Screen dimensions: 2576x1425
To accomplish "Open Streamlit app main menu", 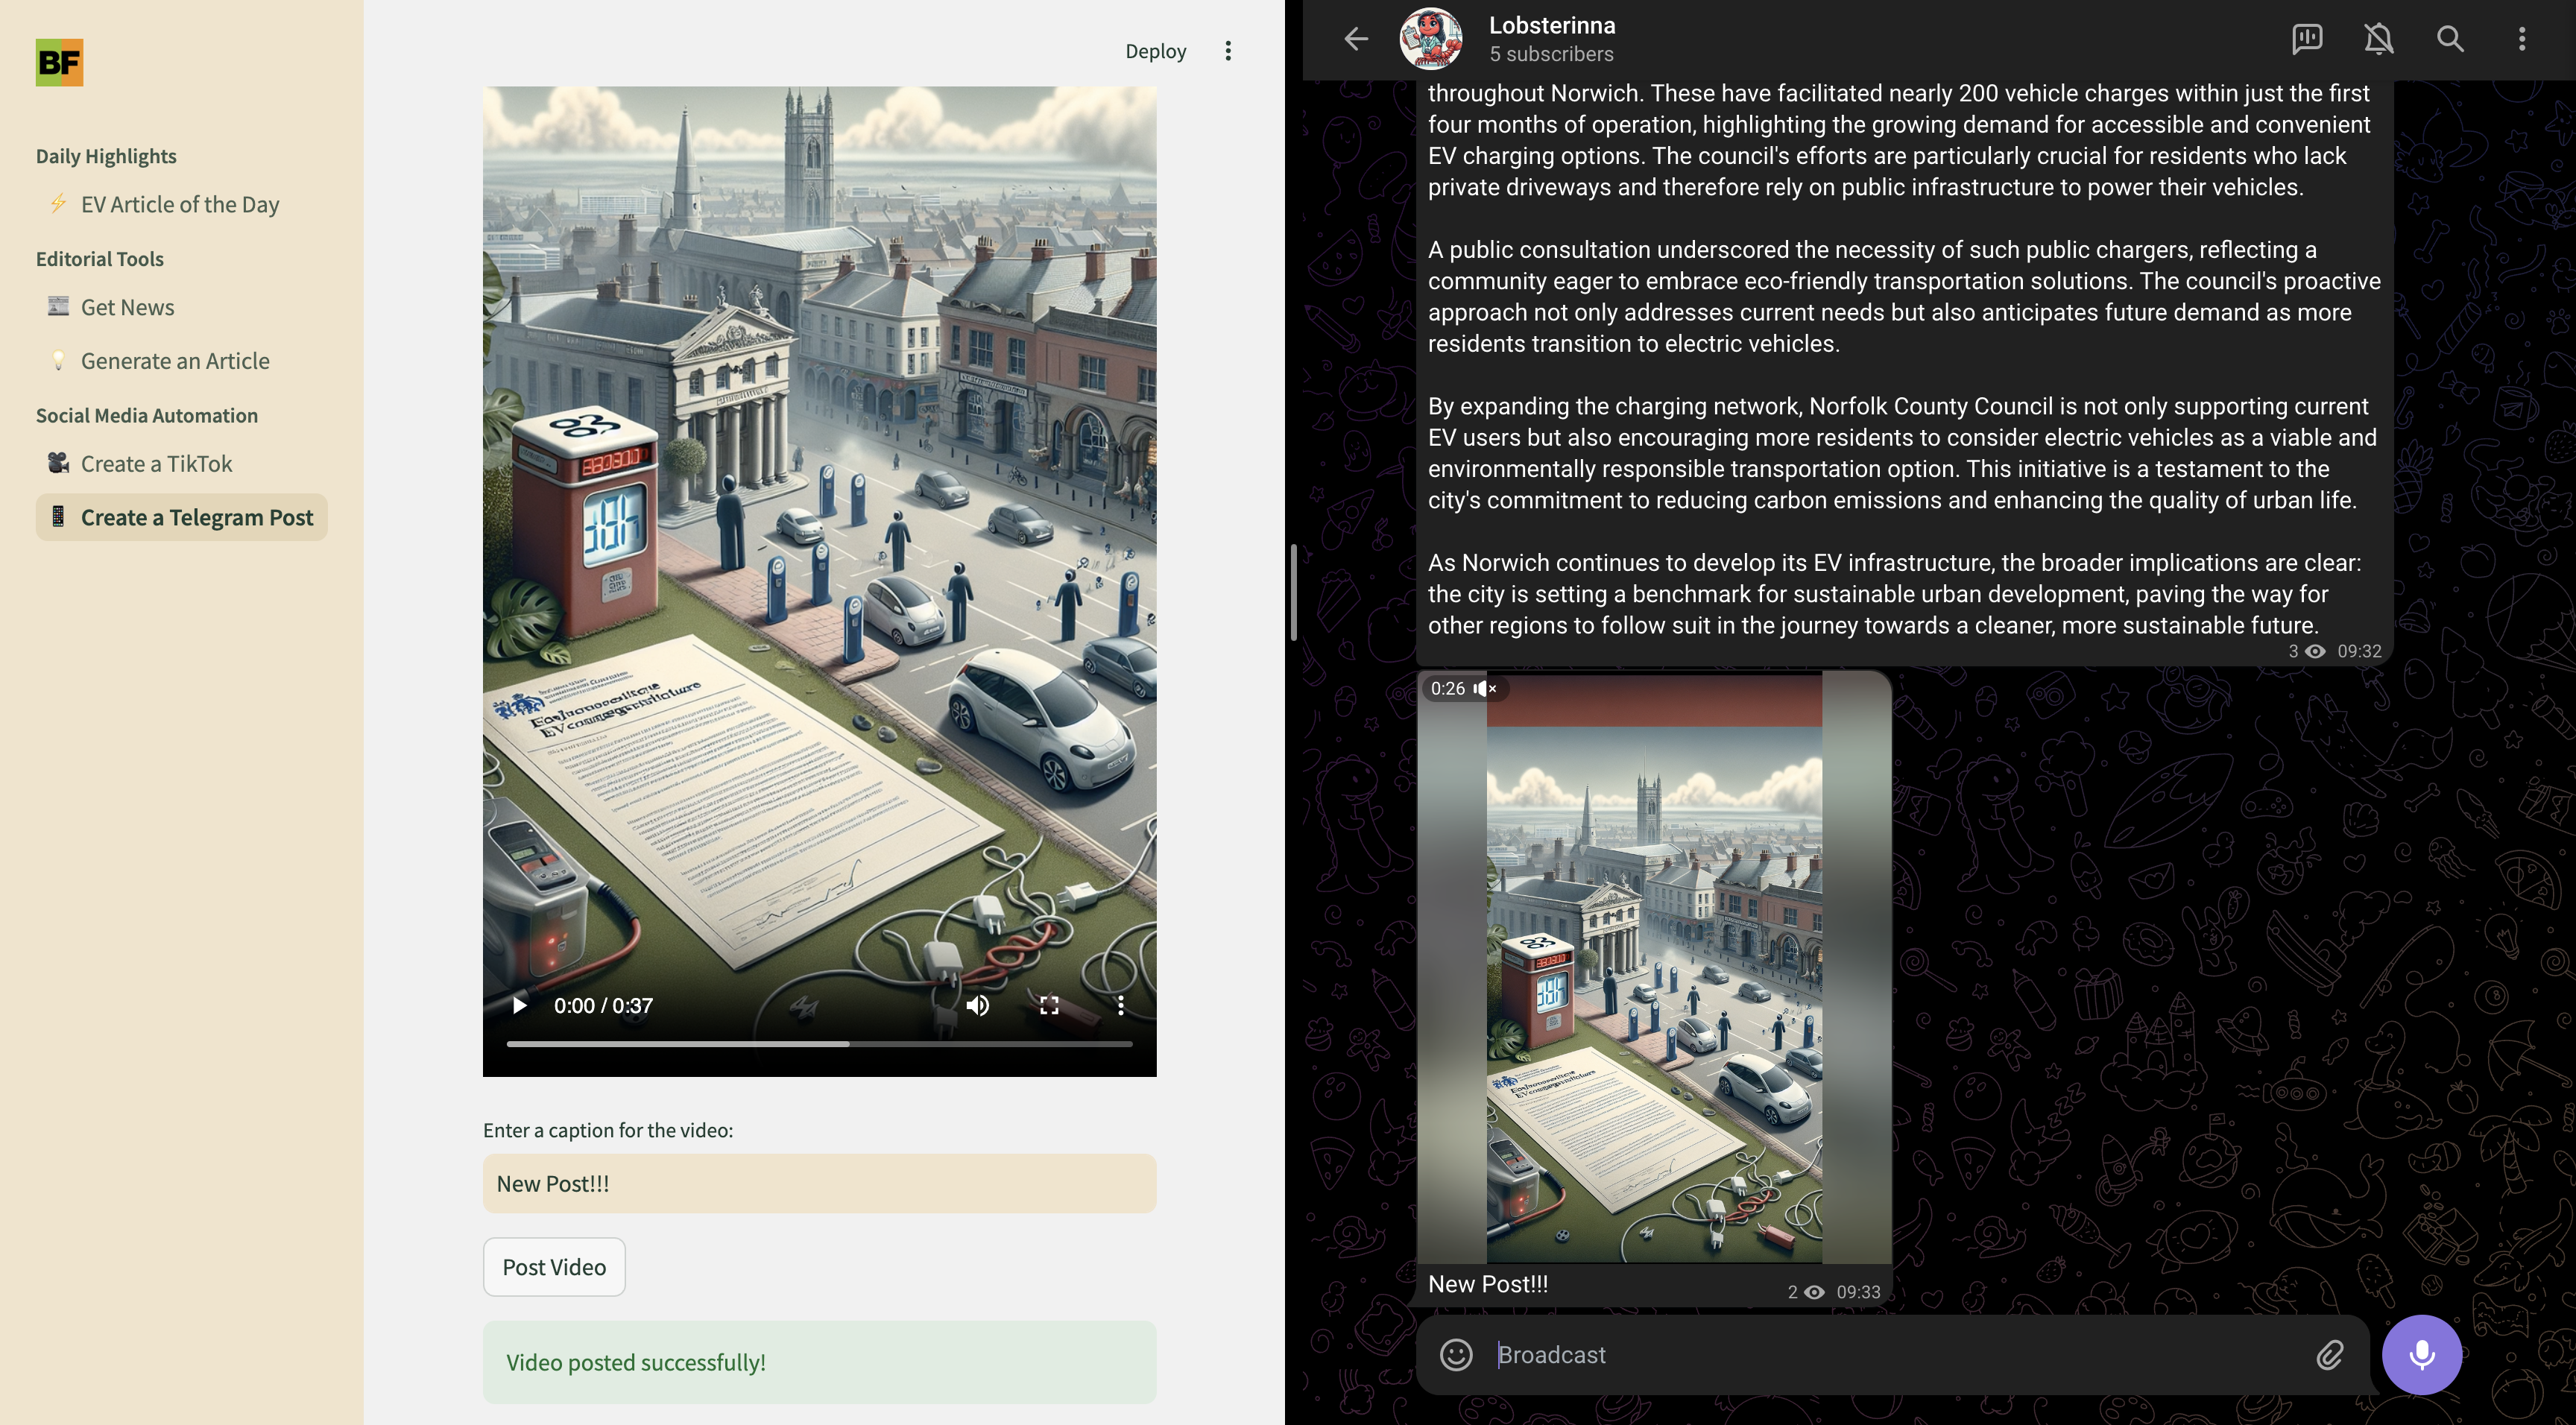I will tap(1228, 51).
